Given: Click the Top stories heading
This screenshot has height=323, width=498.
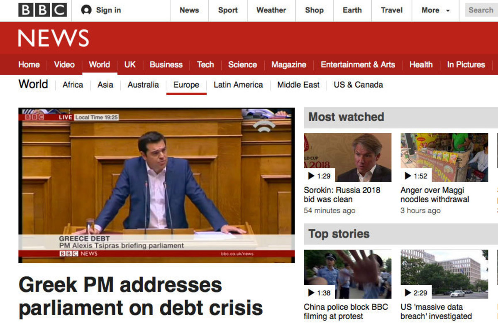Looking at the screenshot, I should 339,234.
